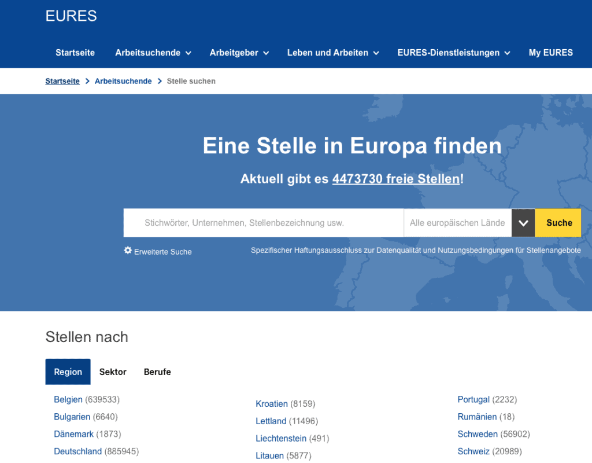
Task: Switch to the Sektor tab
Action: (x=113, y=372)
